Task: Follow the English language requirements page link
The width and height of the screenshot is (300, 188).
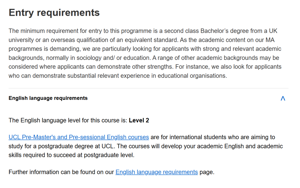Action: coord(156,172)
